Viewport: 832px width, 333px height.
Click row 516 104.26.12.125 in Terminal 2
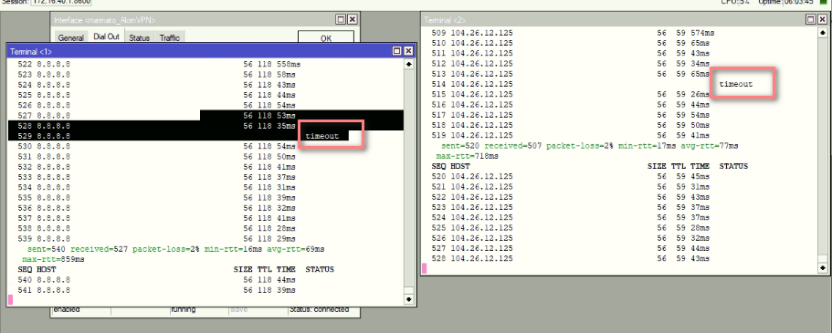(x=571, y=105)
